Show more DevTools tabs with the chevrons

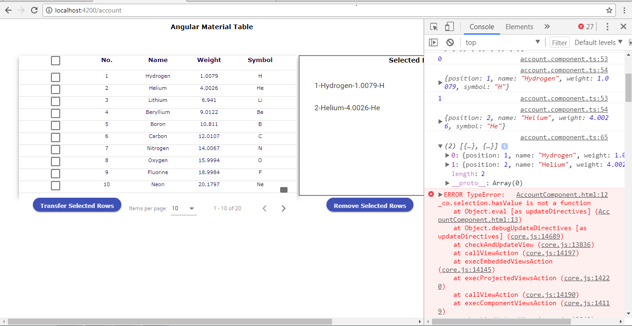547,27
